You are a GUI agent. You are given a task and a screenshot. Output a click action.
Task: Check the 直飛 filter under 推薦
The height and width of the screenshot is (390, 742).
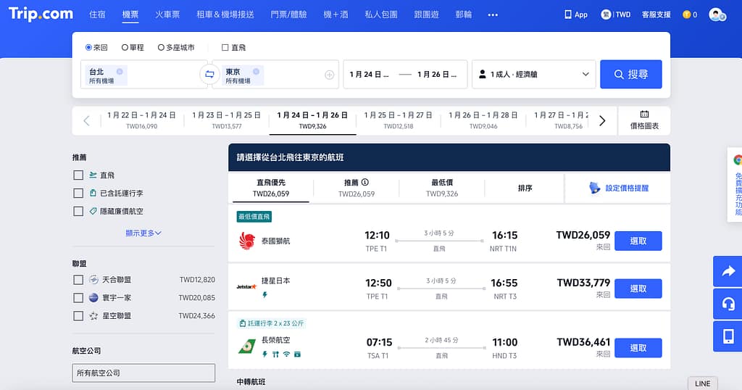(x=78, y=175)
